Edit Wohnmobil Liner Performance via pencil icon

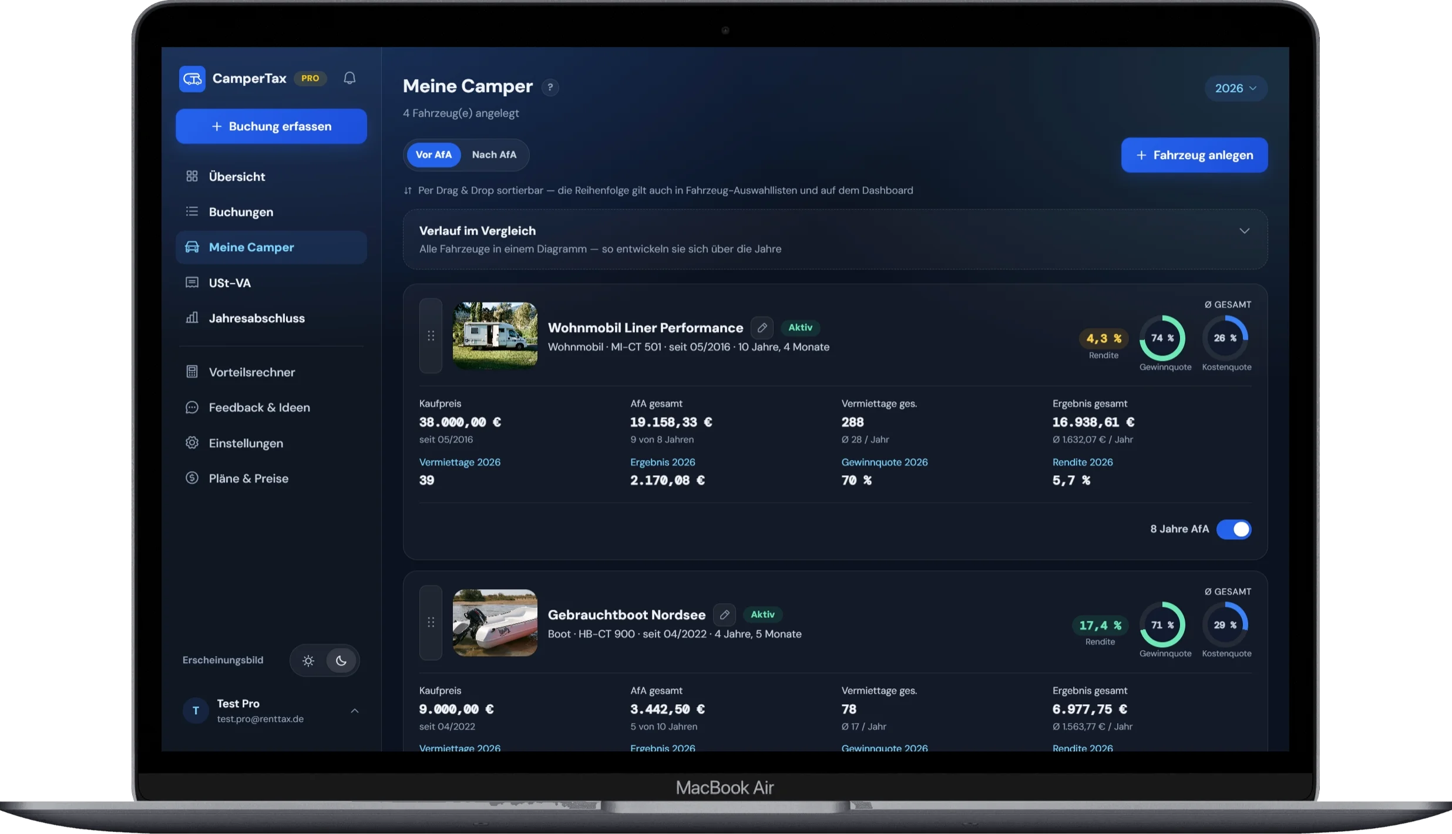[x=762, y=328]
